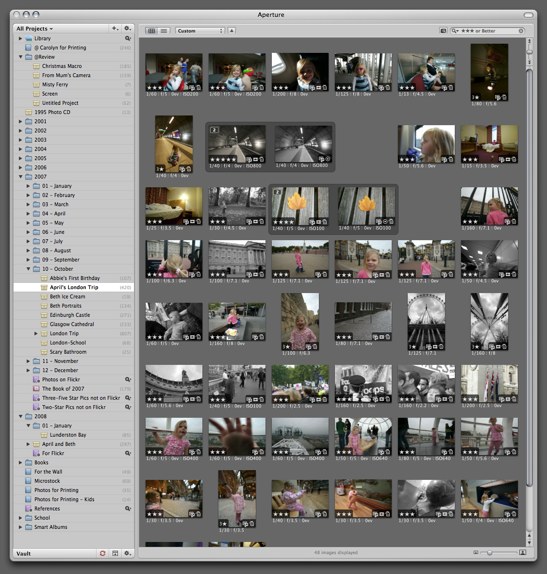Click the pill button in the title bar

529,15
